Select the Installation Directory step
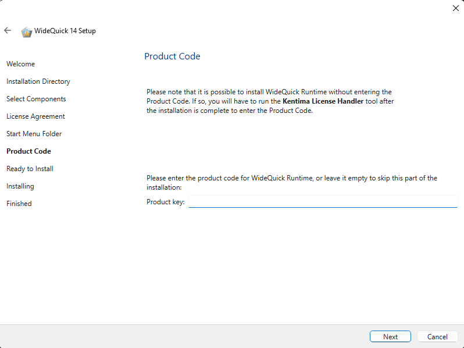The width and height of the screenshot is (464, 348). coord(38,81)
